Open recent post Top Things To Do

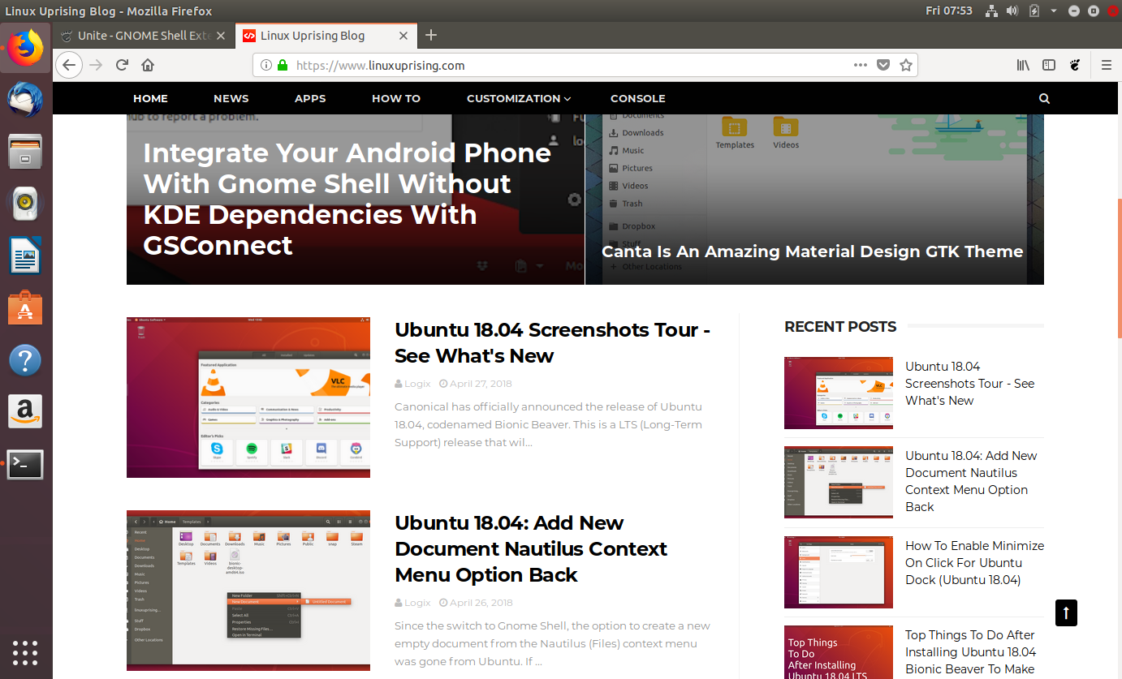coord(971,652)
